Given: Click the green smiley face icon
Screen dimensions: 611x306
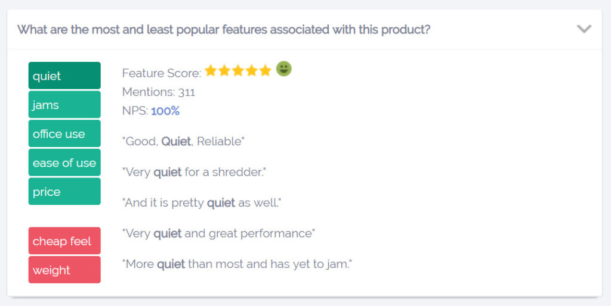Looking at the screenshot, I should [x=283, y=69].
